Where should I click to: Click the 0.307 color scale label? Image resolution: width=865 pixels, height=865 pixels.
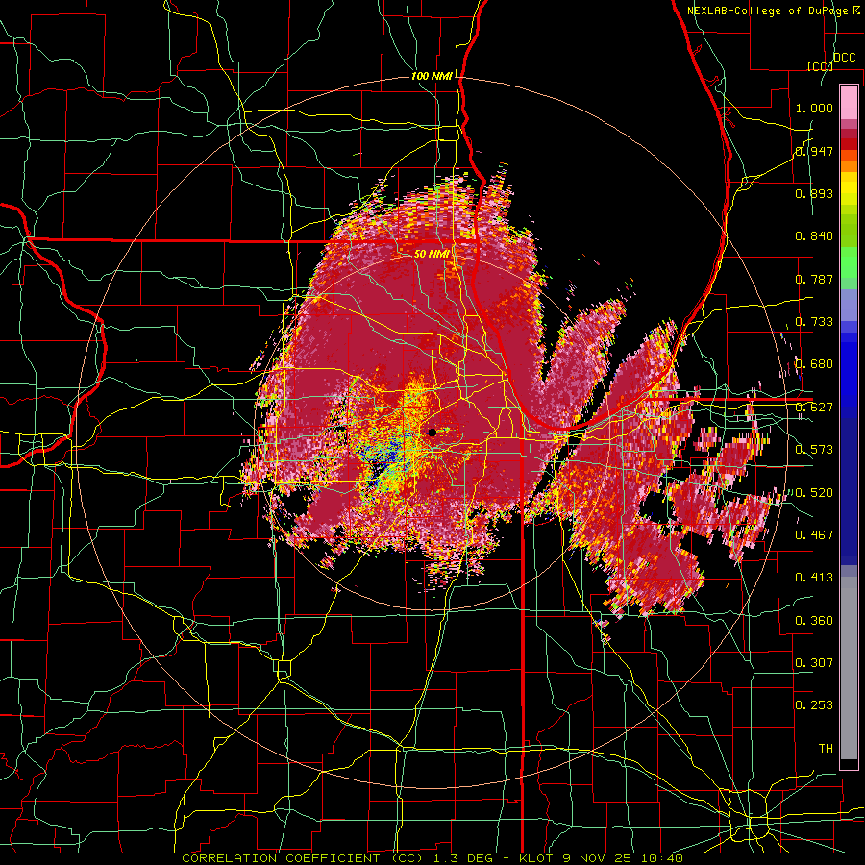[814, 663]
